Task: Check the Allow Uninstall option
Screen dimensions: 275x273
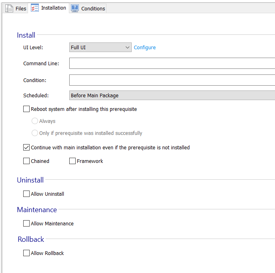Action: coord(26,194)
